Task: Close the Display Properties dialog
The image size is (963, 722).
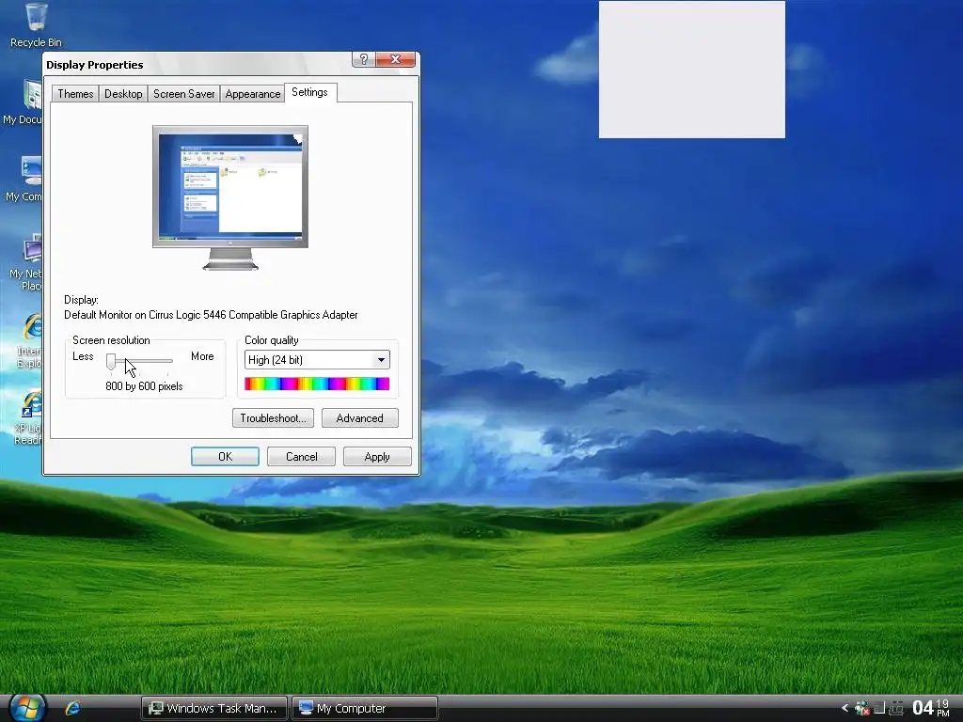Action: click(x=396, y=59)
